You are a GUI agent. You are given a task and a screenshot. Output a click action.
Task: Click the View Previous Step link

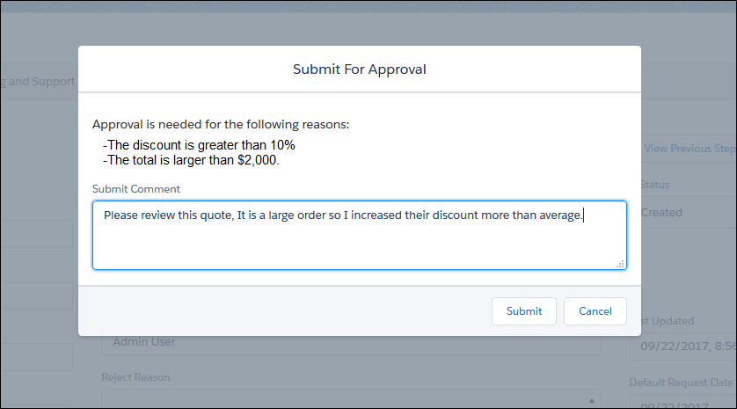click(x=689, y=149)
